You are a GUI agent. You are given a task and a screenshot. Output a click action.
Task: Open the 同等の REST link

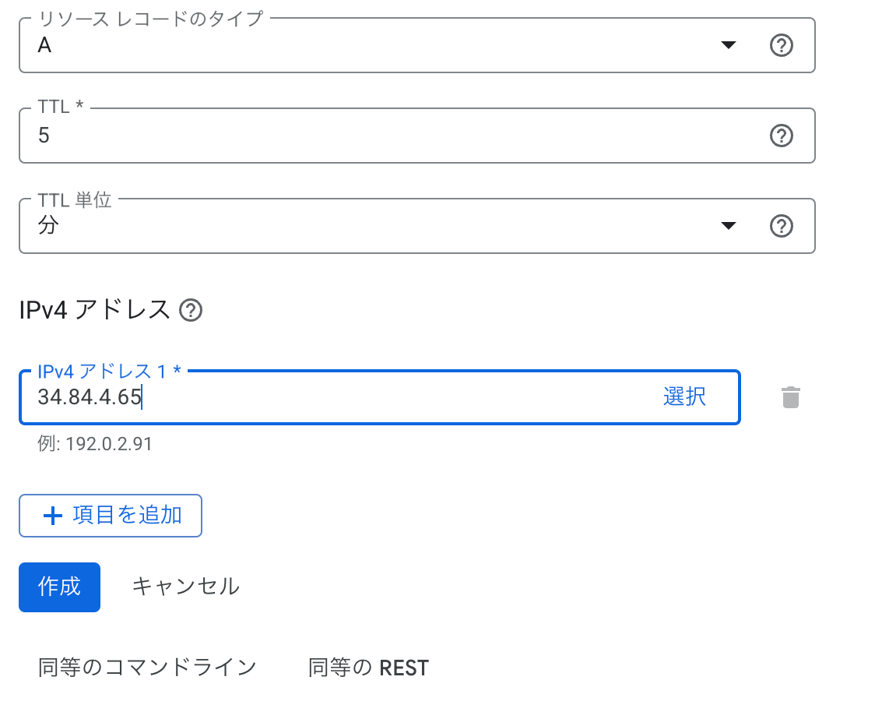(x=368, y=668)
